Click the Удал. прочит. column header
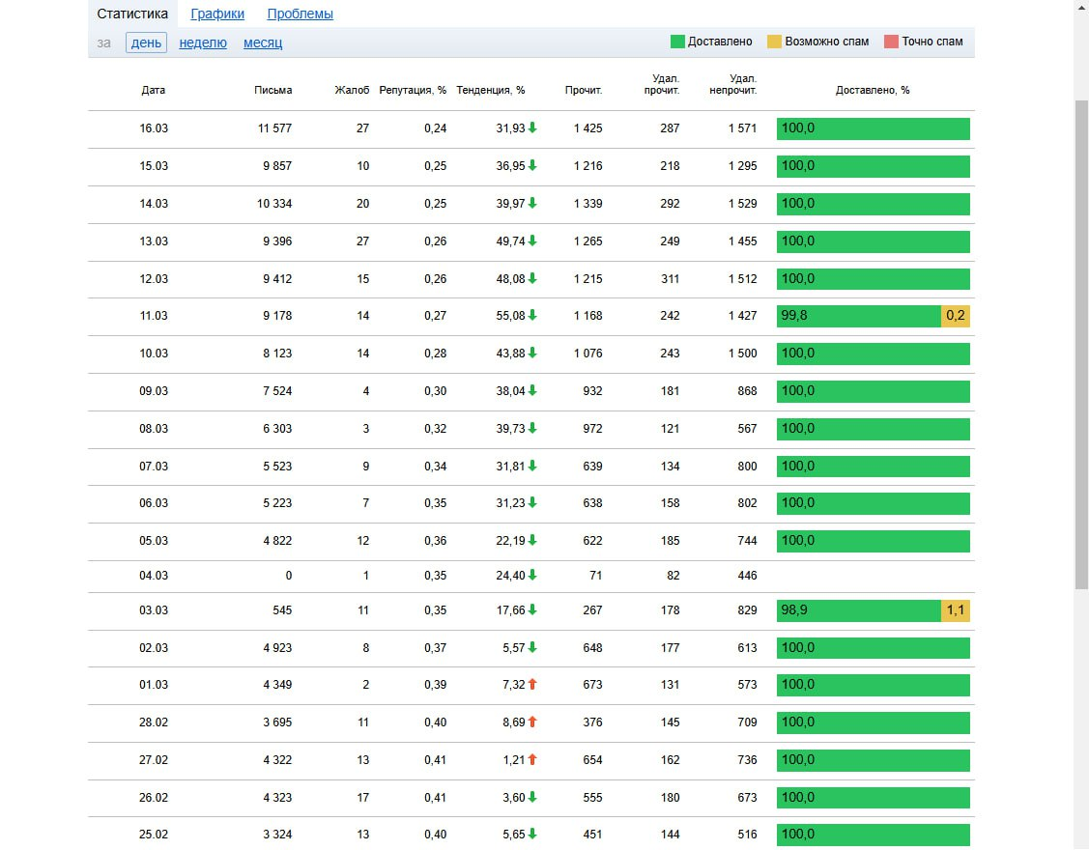Screen dimensions: 1089x850 tap(662, 84)
